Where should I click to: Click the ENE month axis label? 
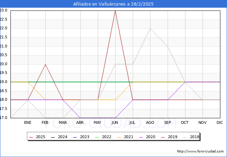tap(28, 122)
